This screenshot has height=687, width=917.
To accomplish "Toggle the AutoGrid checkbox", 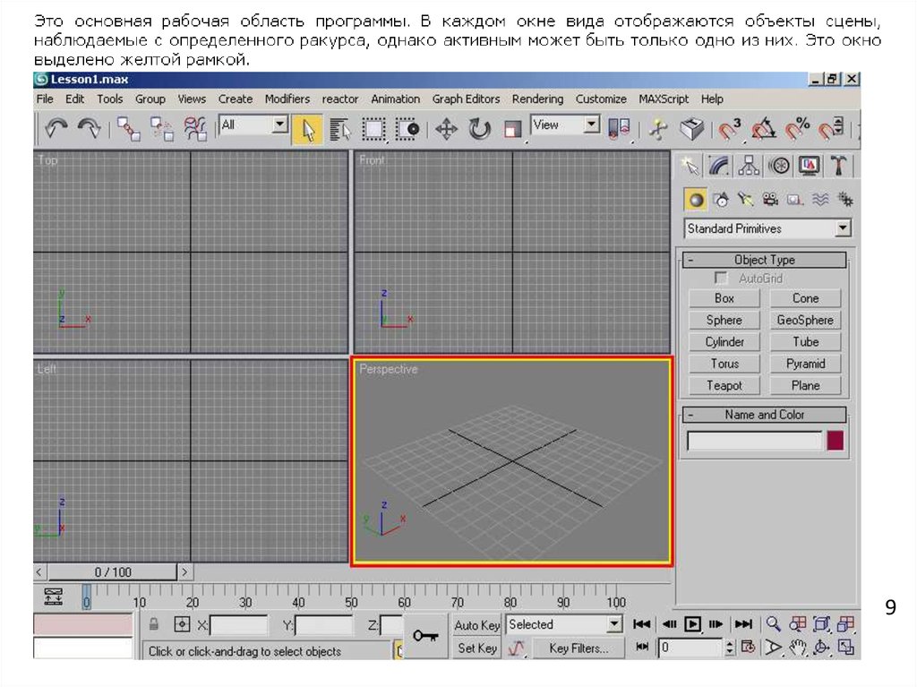I will pos(721,279).
